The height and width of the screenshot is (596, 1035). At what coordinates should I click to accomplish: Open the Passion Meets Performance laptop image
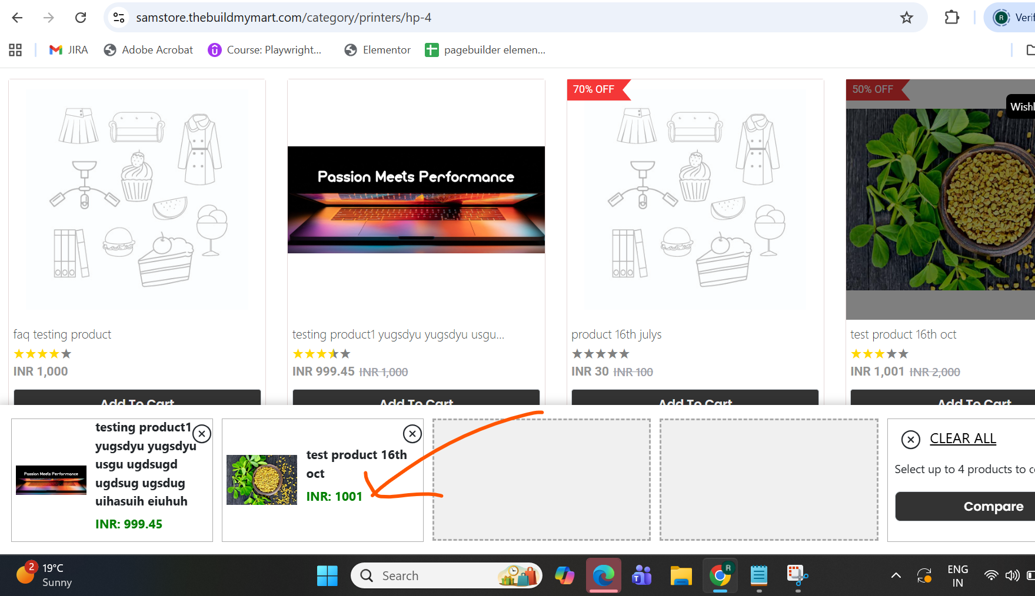pos(416,200)
